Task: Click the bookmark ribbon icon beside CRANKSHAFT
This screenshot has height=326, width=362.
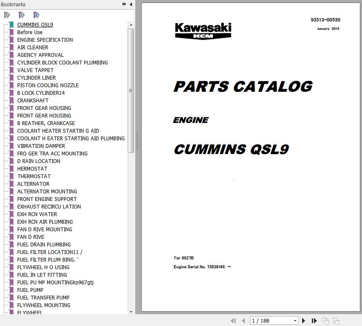Action: [11, 101]
